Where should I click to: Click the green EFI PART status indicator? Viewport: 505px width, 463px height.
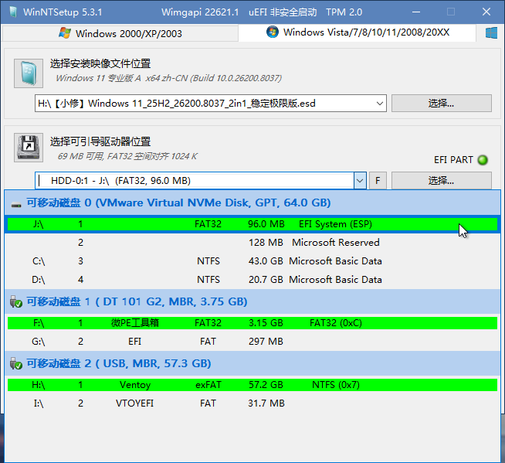[483, 160]
